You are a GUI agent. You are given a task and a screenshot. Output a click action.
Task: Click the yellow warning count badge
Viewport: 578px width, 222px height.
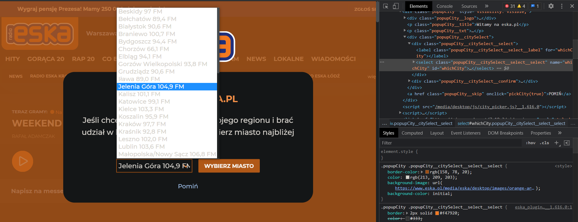coord(522,6)
